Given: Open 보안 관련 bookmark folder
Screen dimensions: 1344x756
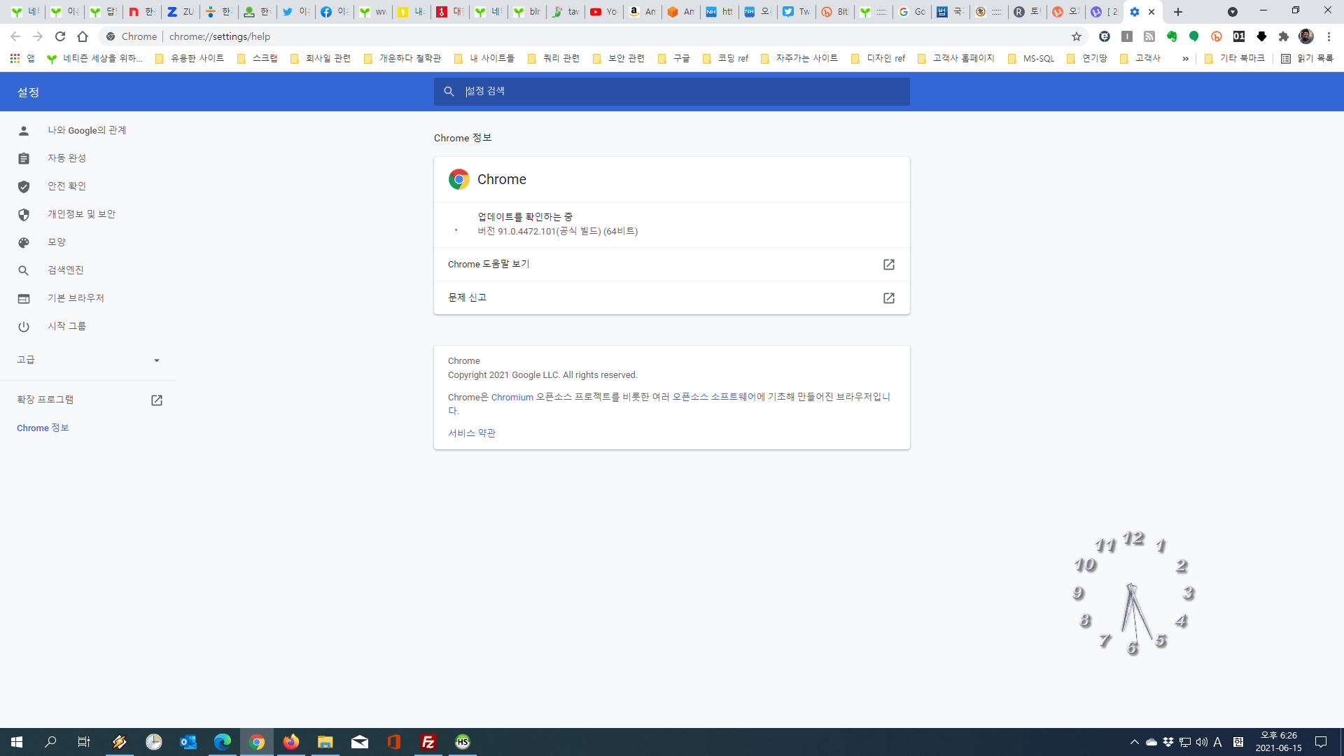Looking at the screenshot, I should [619, 59].
